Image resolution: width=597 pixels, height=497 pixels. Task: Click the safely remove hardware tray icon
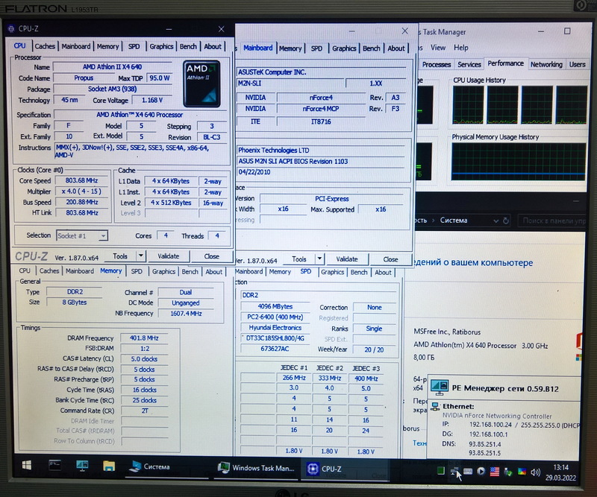(x=508, y=472)
